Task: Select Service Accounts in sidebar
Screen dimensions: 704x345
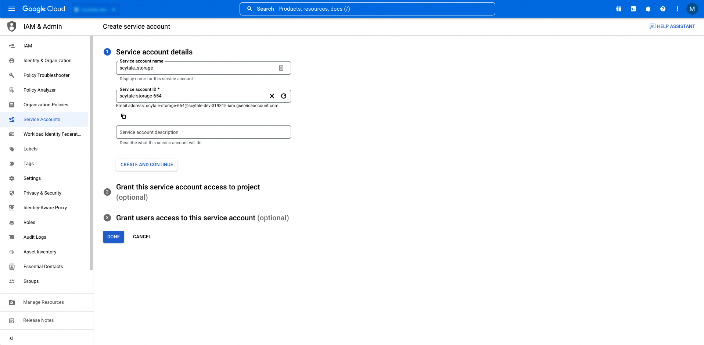Action: pos(44,120)
